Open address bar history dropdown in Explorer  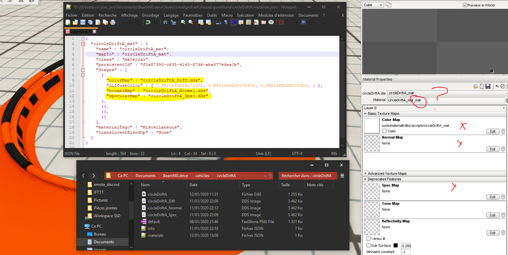265,176
